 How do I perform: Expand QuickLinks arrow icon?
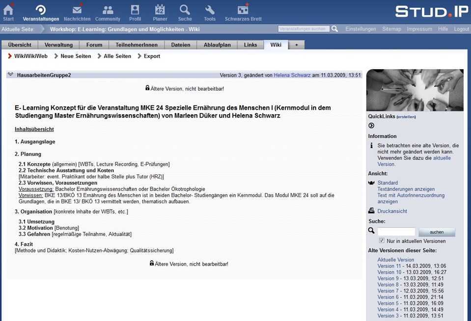371,125
